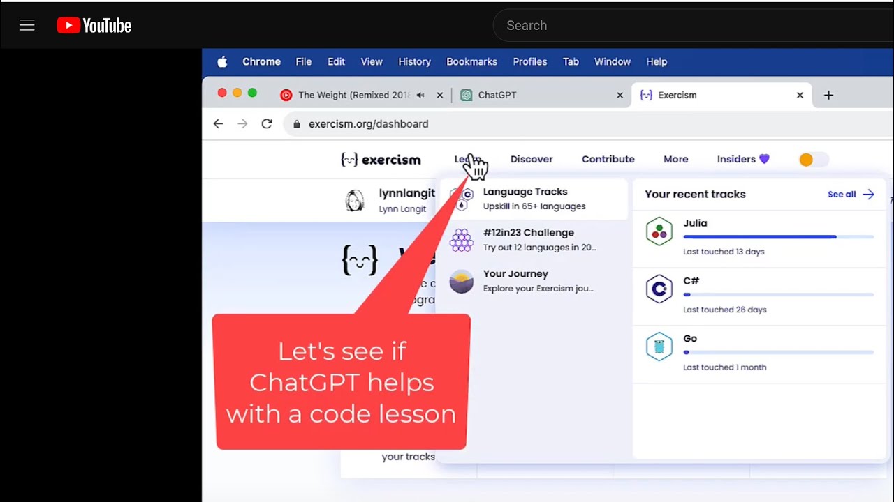Open the View menu
The width and height of the screenshot is (894, 502).
[x=372, y=61]
